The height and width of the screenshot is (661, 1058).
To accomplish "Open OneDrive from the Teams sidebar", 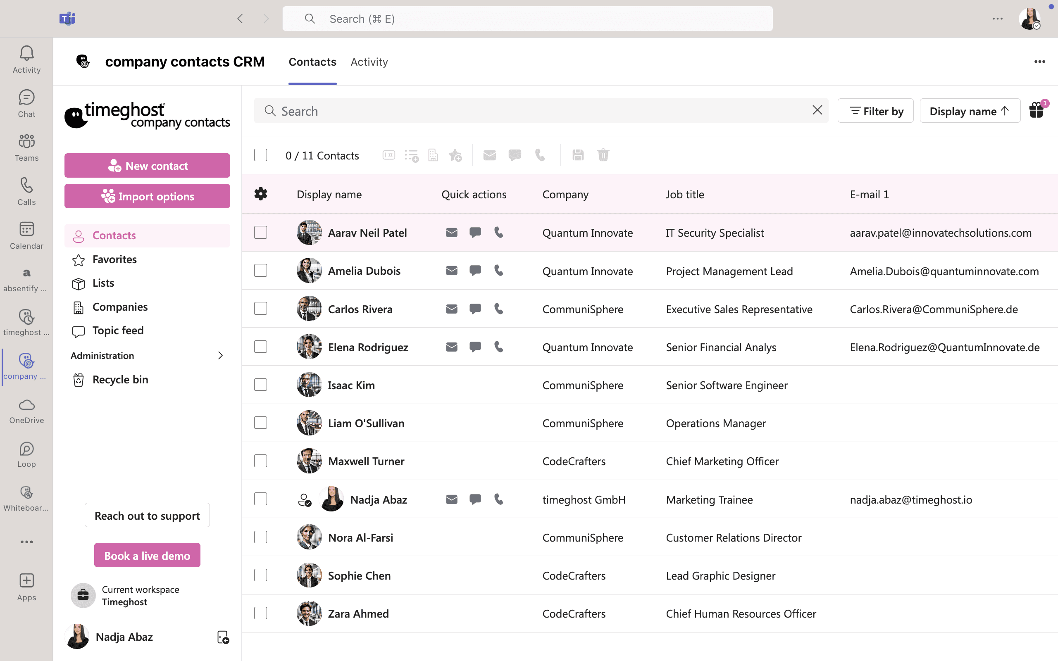I will (27, 411).
